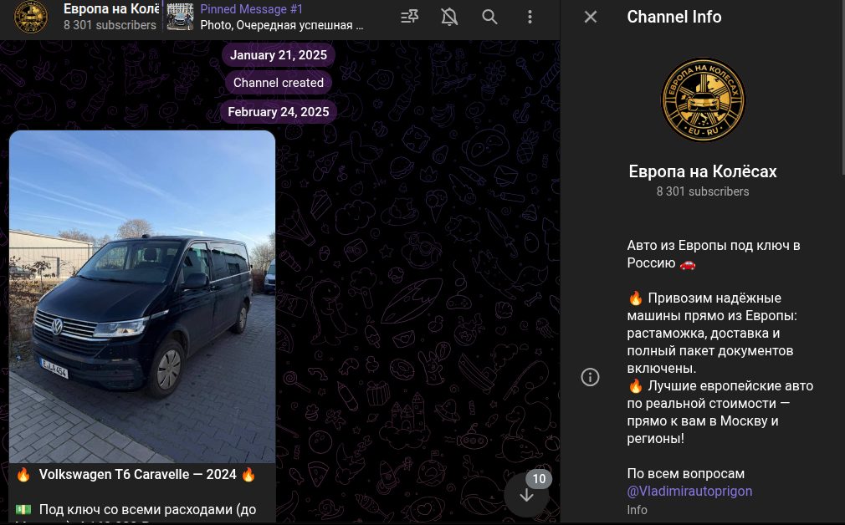Viewport: 845px width, 525px height.
Task: Open pinned message photo thumbnail
Action: click(x=180, y=17)
